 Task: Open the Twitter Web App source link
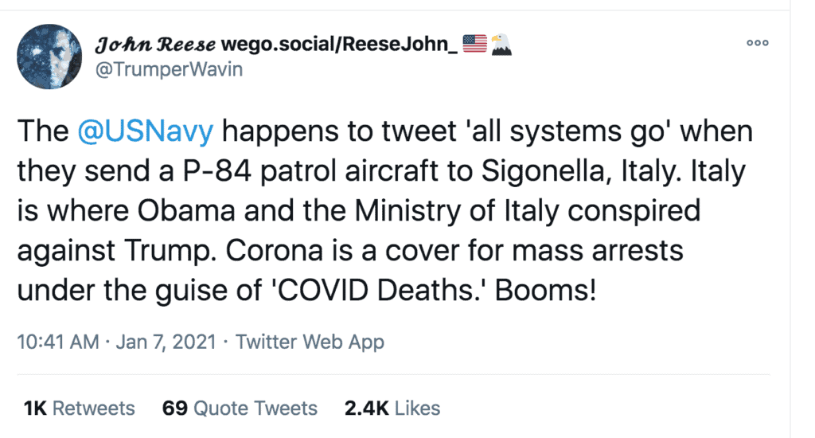click(x=310, y=342)
